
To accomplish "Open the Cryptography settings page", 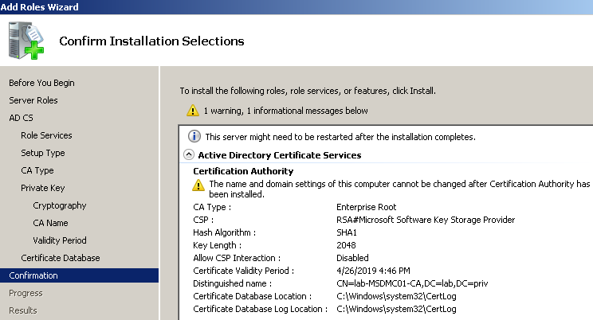I will tap(60, 205).
